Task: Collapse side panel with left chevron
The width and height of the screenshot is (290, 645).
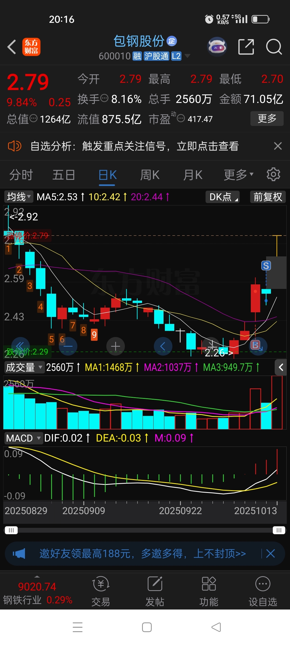Action: click(x=281, y=367)
